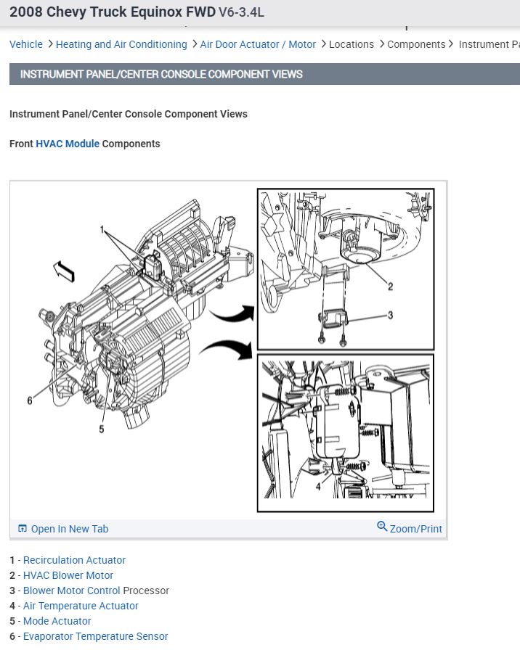Open the Evaporator Temperature Sensor link
Screen dimensions: 520x650
95,636
